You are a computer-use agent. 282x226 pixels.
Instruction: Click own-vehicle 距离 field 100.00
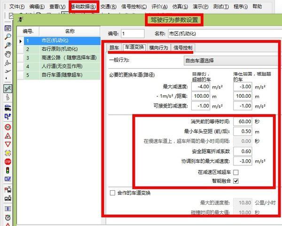(201, 96)
